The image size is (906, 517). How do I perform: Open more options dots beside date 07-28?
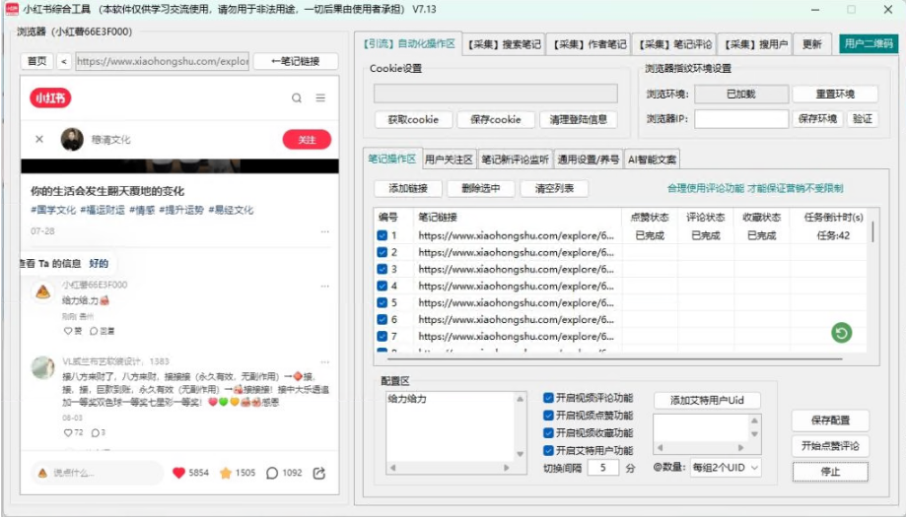pyautogui.click(x=324, y=231)
